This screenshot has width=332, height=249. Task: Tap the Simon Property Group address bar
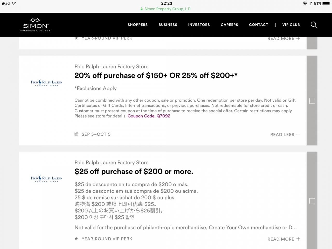[x=166, y=9]
